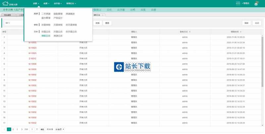The width and height of the screenshot is (265, 134).
Task: Open the rows-per-page dropdown in the pagination bar
Action: point(60,129)
